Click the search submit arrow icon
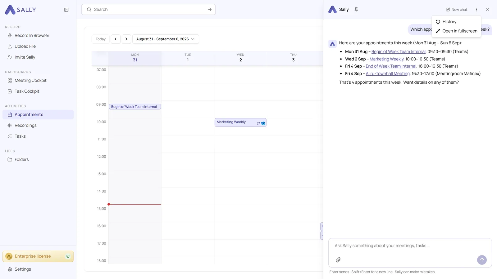The image size is (497, 279). point(210,10)
